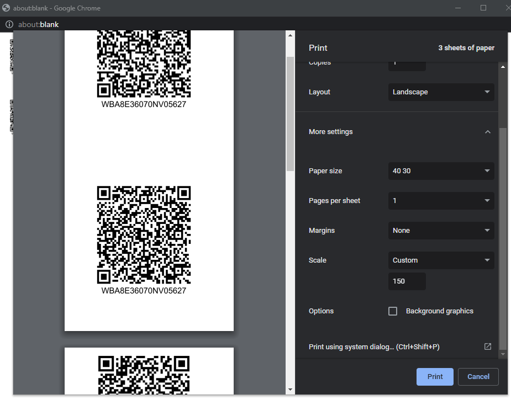Open the Pages per sheet dropdown
511x400 pixels.
click(x=441, y=201)
